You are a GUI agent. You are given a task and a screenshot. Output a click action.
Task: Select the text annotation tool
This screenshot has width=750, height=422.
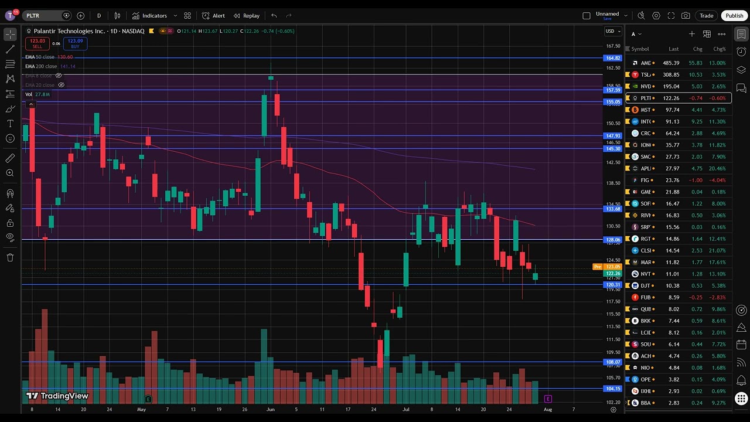click(10, 123)
